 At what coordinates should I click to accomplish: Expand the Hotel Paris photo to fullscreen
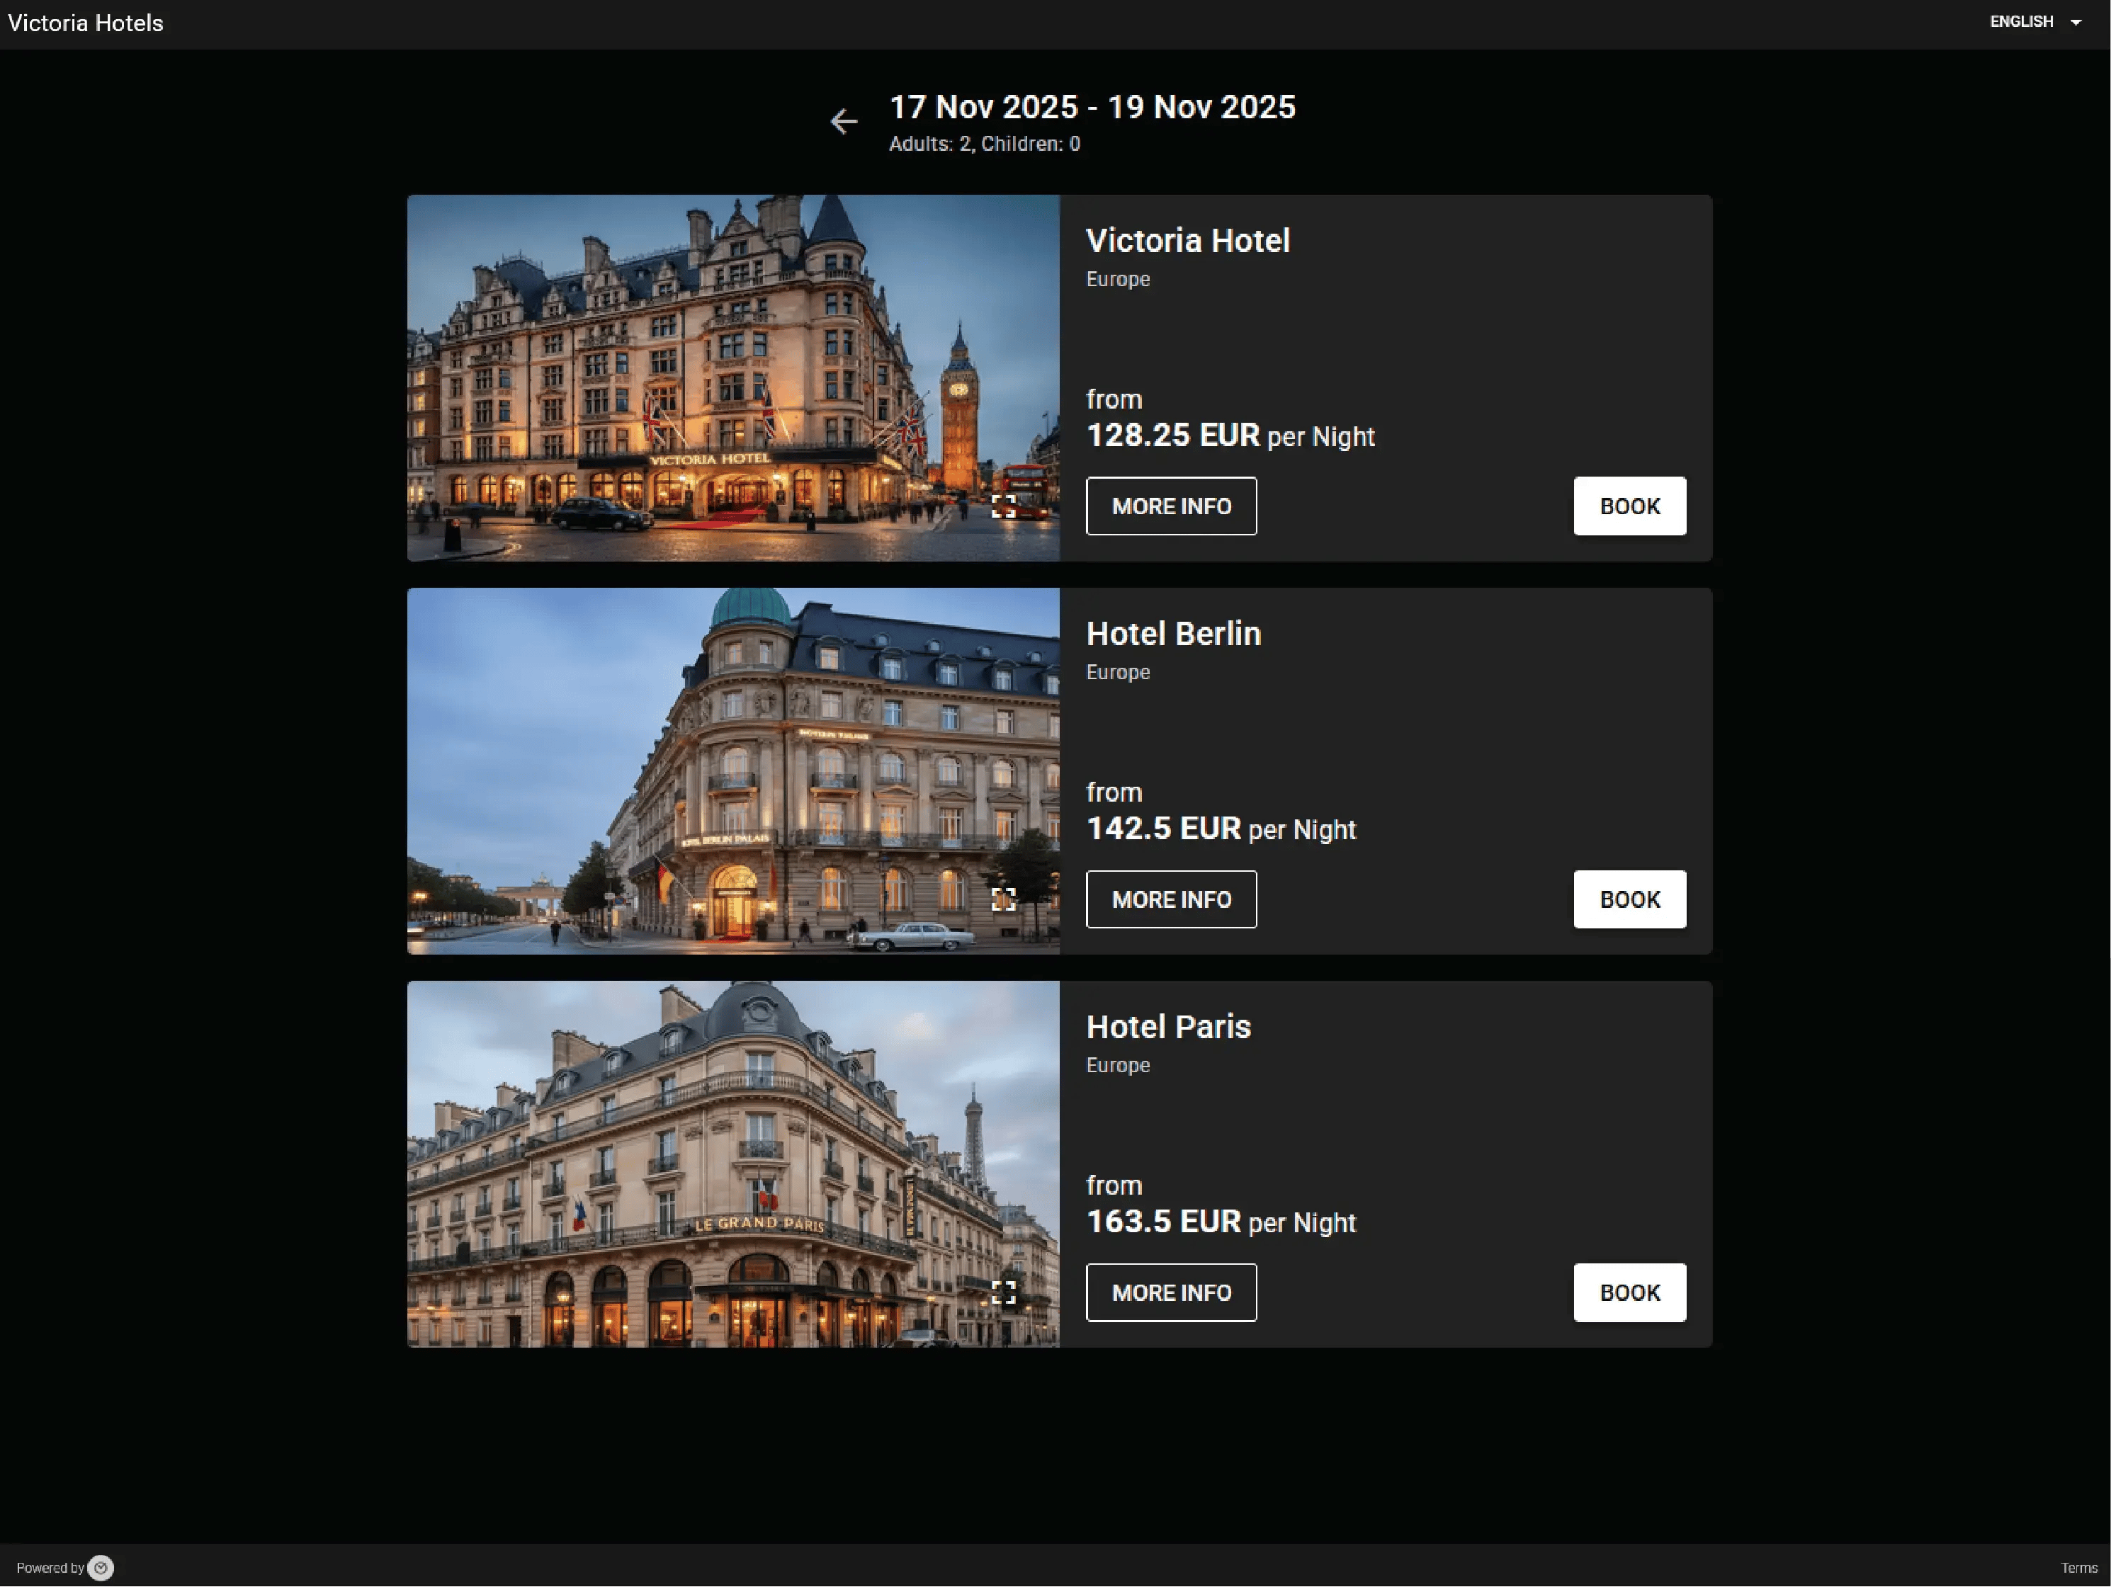1003,1292
